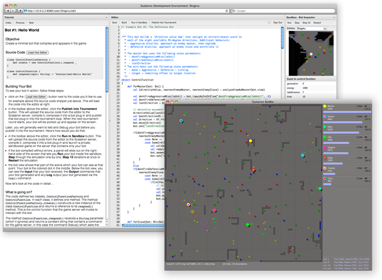
Task: Go to Next tutorial page
Action: 31,23
